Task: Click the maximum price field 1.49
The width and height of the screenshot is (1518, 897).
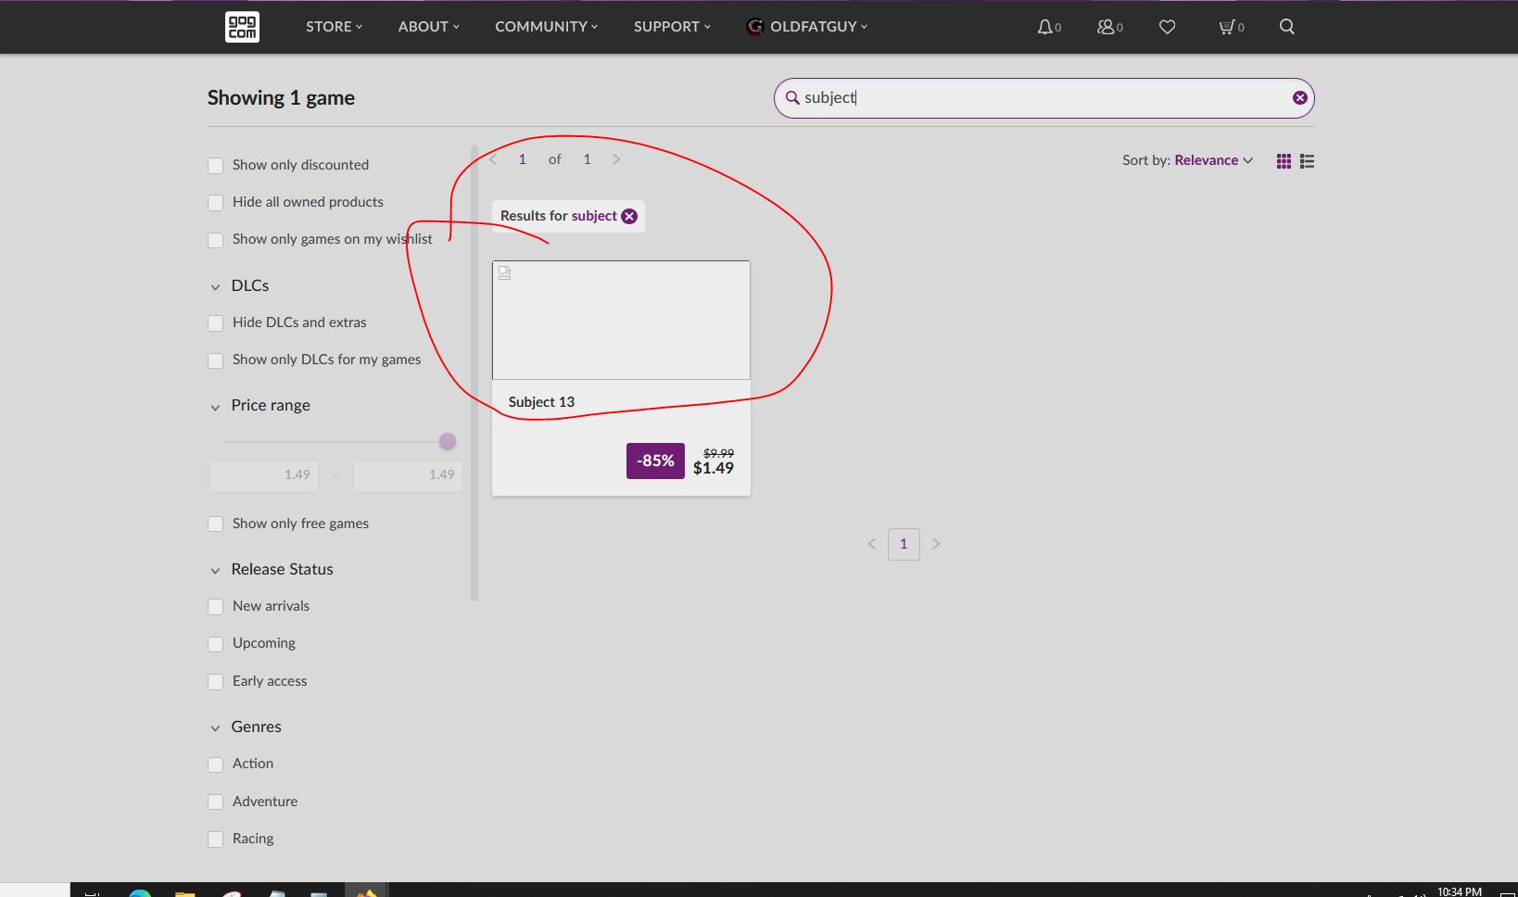Action: coord(409,475)
